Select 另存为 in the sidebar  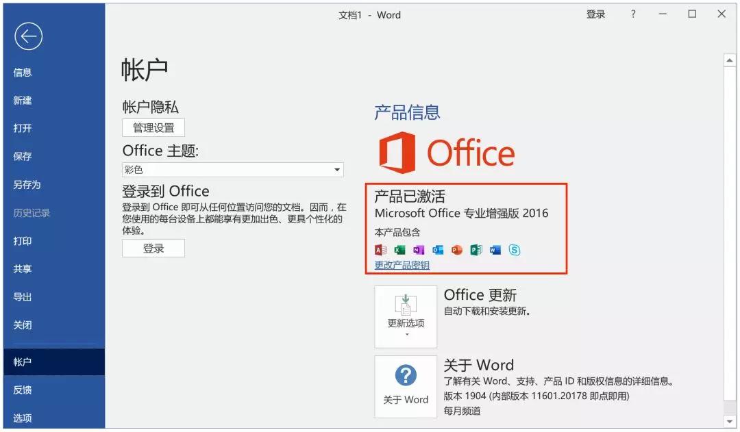[x=27, y=184]
